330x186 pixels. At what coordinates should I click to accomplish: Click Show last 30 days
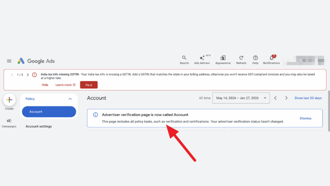pyautogui.click(x=308, y=98)
